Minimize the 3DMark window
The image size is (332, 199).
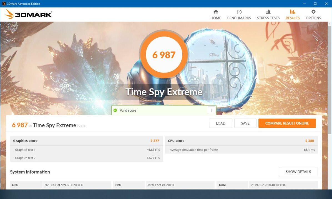(x=304, y=4)
